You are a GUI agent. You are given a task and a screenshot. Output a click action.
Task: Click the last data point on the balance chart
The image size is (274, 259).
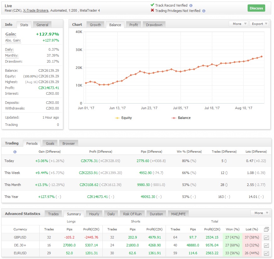coord(262,57)
